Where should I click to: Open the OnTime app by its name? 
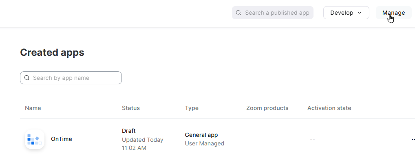point(62,139)
